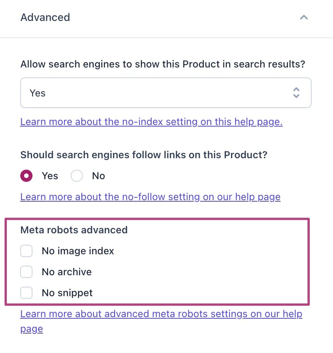Viewport: 333px width, 353px height.
Task: Select the Yes radio button for following links
Action: (x=26, y=176)
